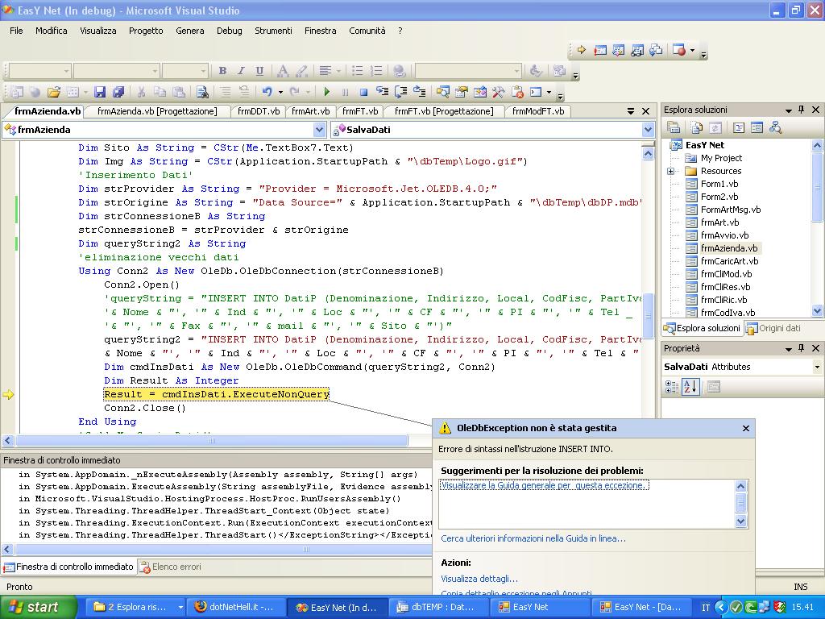Select Form1.vb in Solution Explorer
825x619 pixels.
tap(719, 184)
